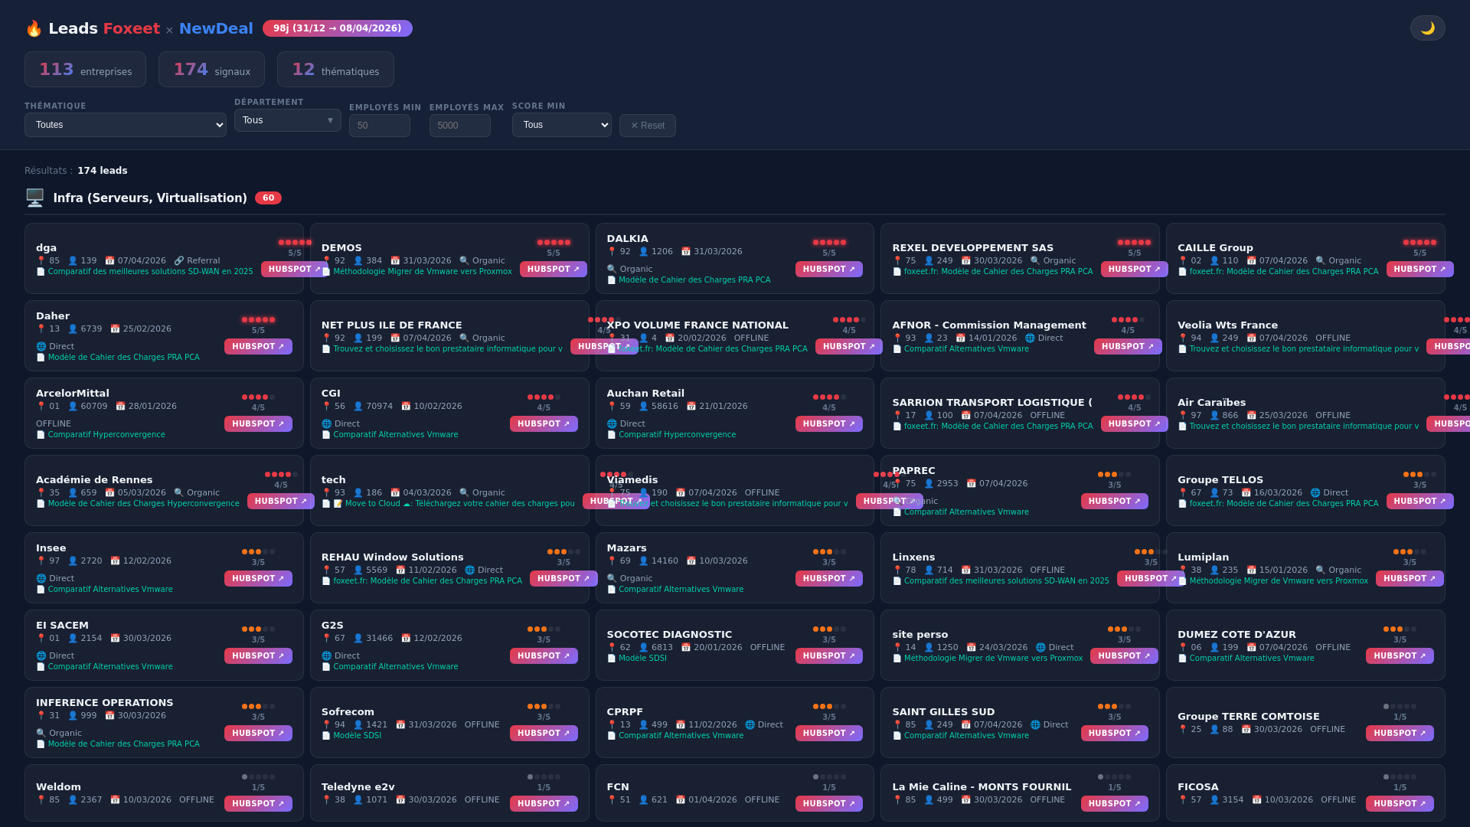This screenshot has width=1470, height=827.
Task: Open HubSpot for the DEMOS lead
Action: click(554, 270)
